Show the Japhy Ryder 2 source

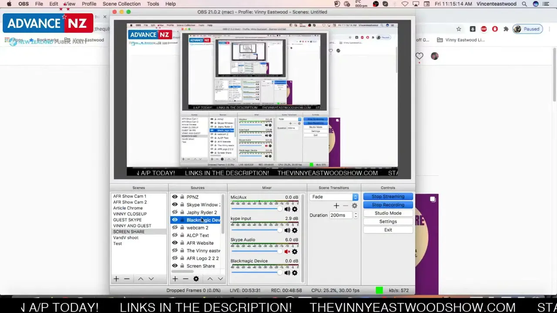pos(175,213)
